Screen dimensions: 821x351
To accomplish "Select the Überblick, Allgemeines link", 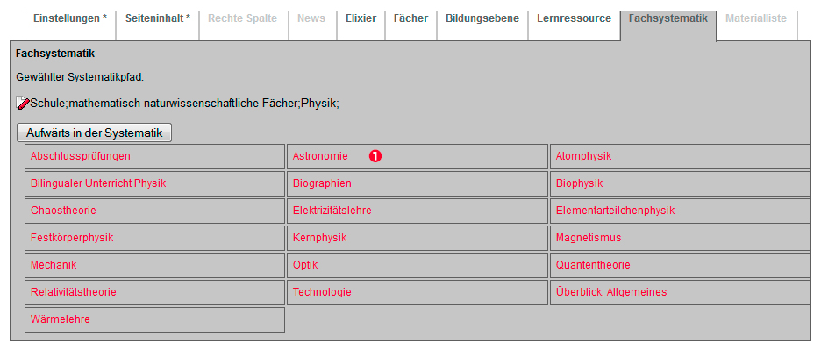I will pos(611,292).
